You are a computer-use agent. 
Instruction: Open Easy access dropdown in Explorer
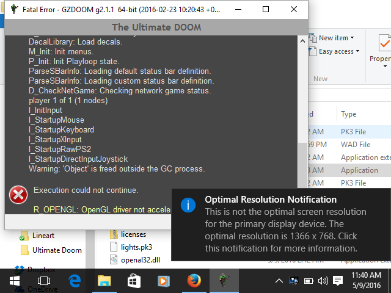(334, 51)
